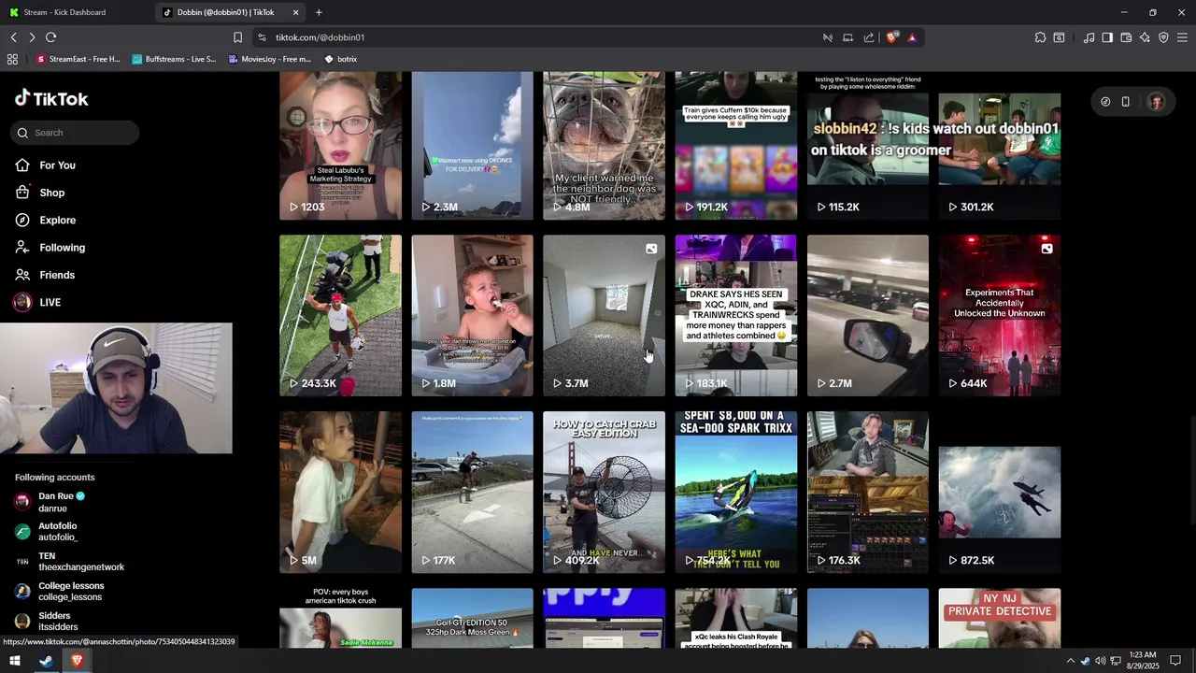Open Brave Shields panel

click(891, 37)
